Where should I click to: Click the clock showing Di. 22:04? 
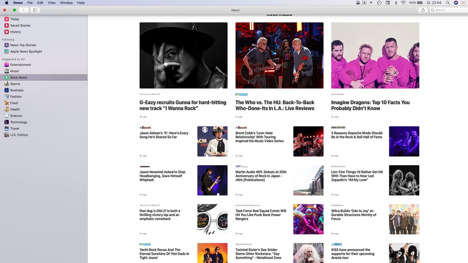(x=434, y=3)
